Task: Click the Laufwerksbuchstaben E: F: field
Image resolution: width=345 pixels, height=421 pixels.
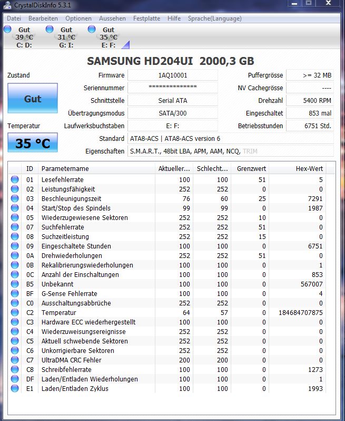Action: point(173,126)
